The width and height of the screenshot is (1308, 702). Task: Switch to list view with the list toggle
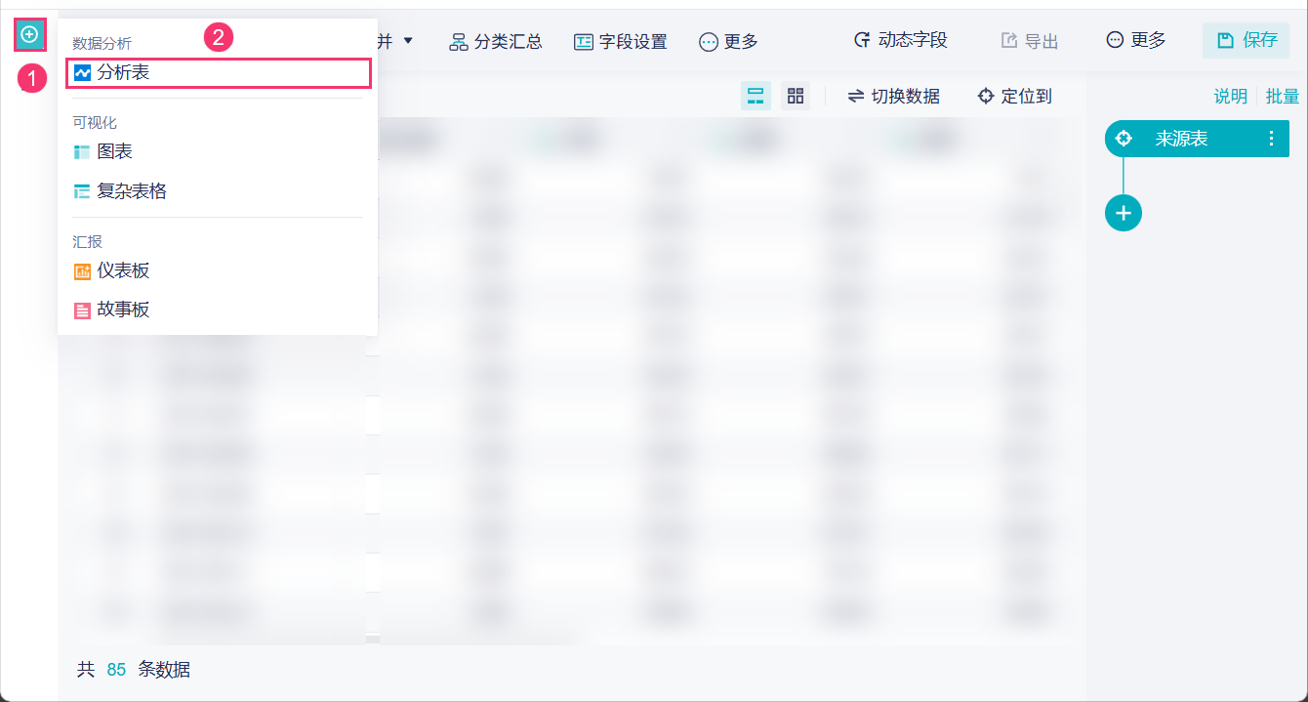pyautogui.click(x=756, y=96)
